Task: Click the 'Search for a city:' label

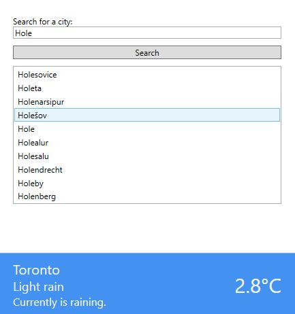Action: [x=43, y=22]
